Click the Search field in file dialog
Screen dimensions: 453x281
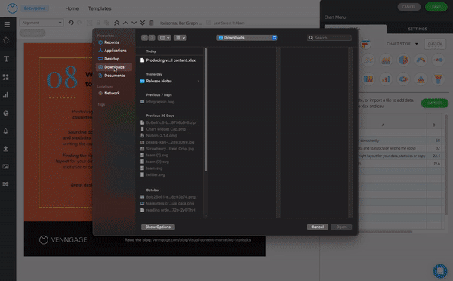pyautogui.click(x=329, y=38)
